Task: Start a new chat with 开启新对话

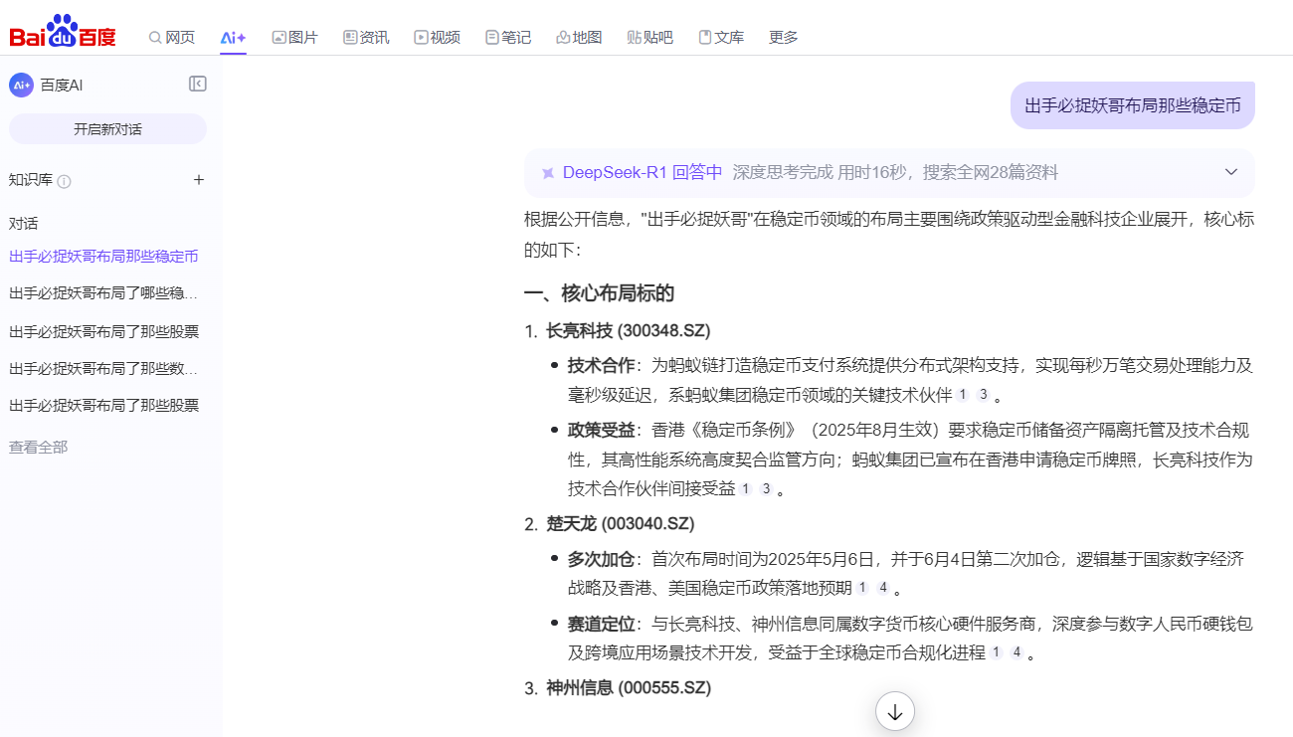Action: pyautogui.click(x=107, y=129)
